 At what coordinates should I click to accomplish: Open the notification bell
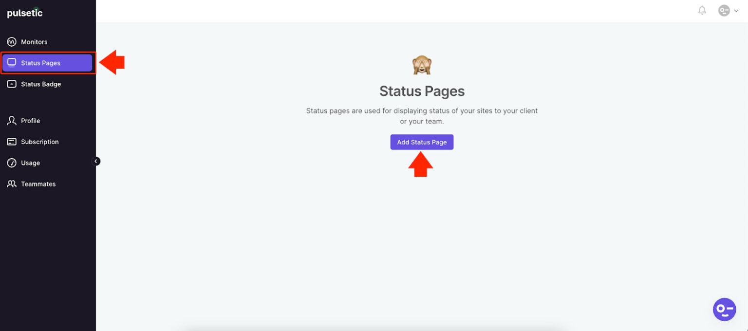pyautogui.click(x=702, y=10)
